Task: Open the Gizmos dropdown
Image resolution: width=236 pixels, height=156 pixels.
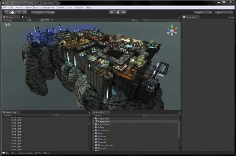Action: coord(136,20)
